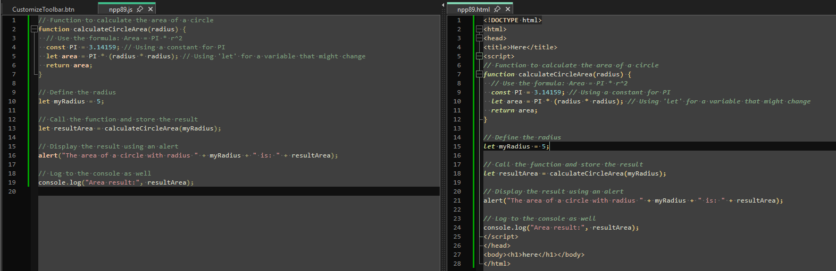The width and height of the screenshot is (836, 271).
Task: Fold calculateCircleArea function in npp89.html
Action: (x=479, y=74)
